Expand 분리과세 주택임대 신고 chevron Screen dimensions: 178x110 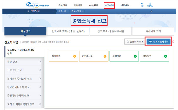point(40,79)
